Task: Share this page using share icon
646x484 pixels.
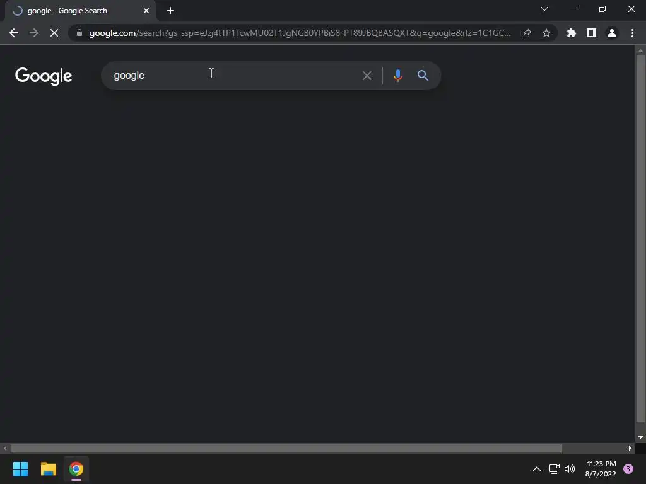Action: coord(526,33)
